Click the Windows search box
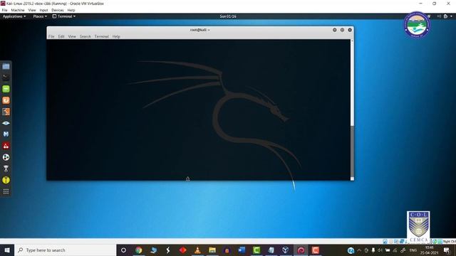Viewport: 456px width, 256px height. pyautogui.click(x=65, y=250)
